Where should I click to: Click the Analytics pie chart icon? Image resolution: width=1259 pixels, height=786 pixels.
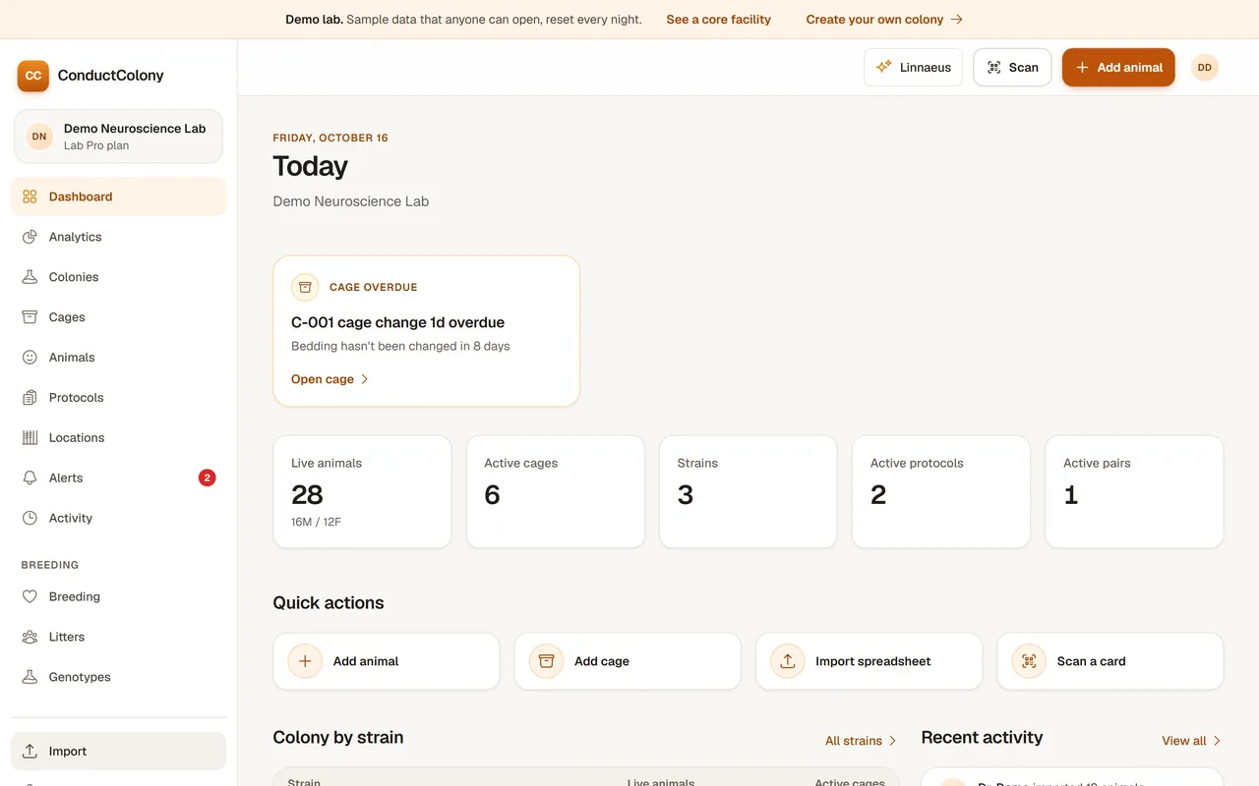pos(30,237)
